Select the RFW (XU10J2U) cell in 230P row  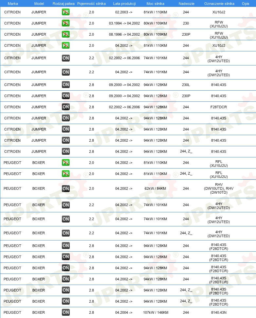219,35
